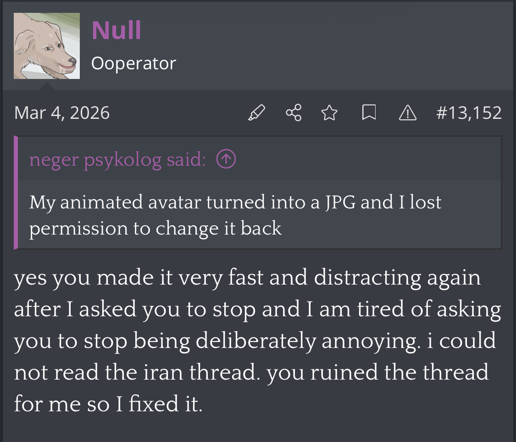Viewport: 516px width, 442px height.
Task: Bookmark this post using the bookmark icon
Action: (x=369, y=112)
